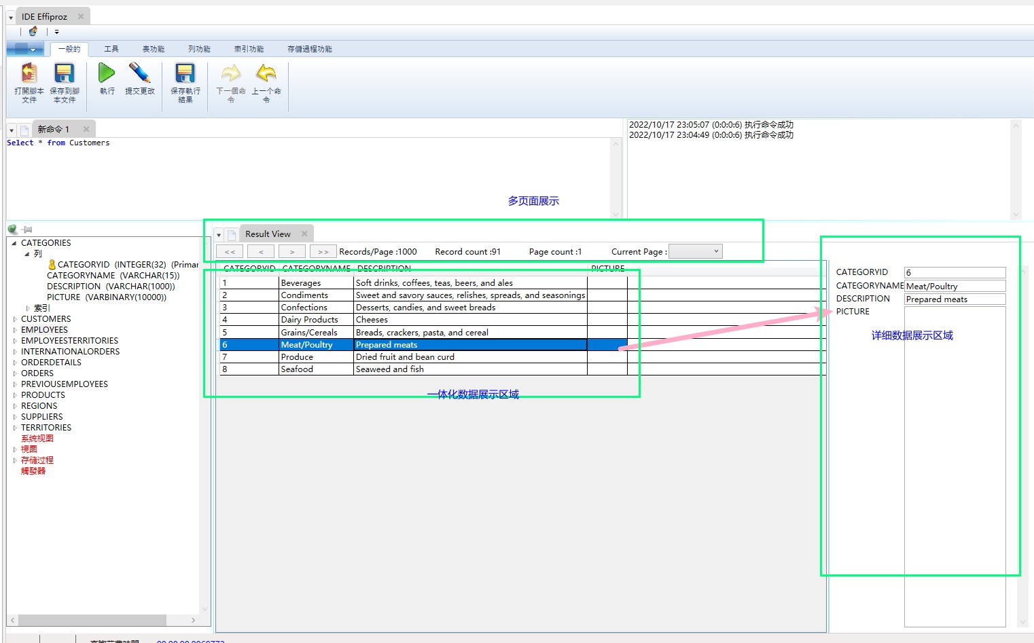1034x643 pixels.
Task: Click the DESCRIPTION detail field Prepared meats
Action: (x=955, y=299)
